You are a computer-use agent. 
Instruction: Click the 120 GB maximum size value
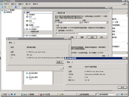coord(87,80)
